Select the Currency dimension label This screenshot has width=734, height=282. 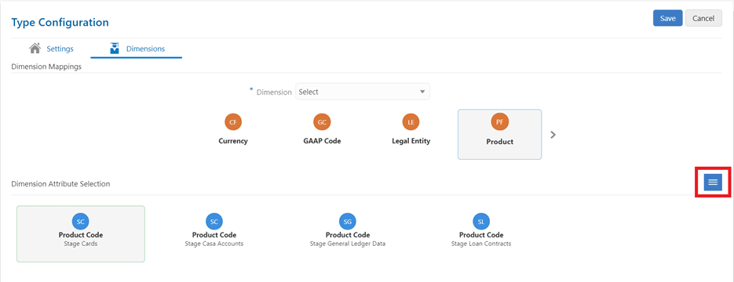pyautogui.click(x=233, y=141)
